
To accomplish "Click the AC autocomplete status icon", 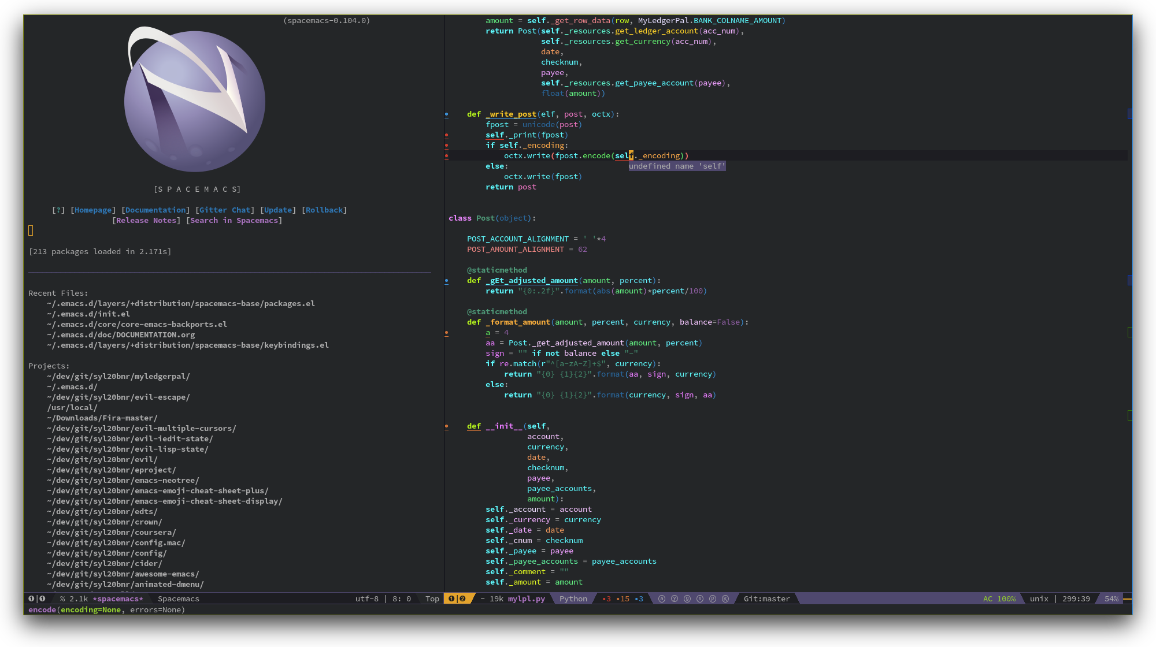I will [987, 598].
